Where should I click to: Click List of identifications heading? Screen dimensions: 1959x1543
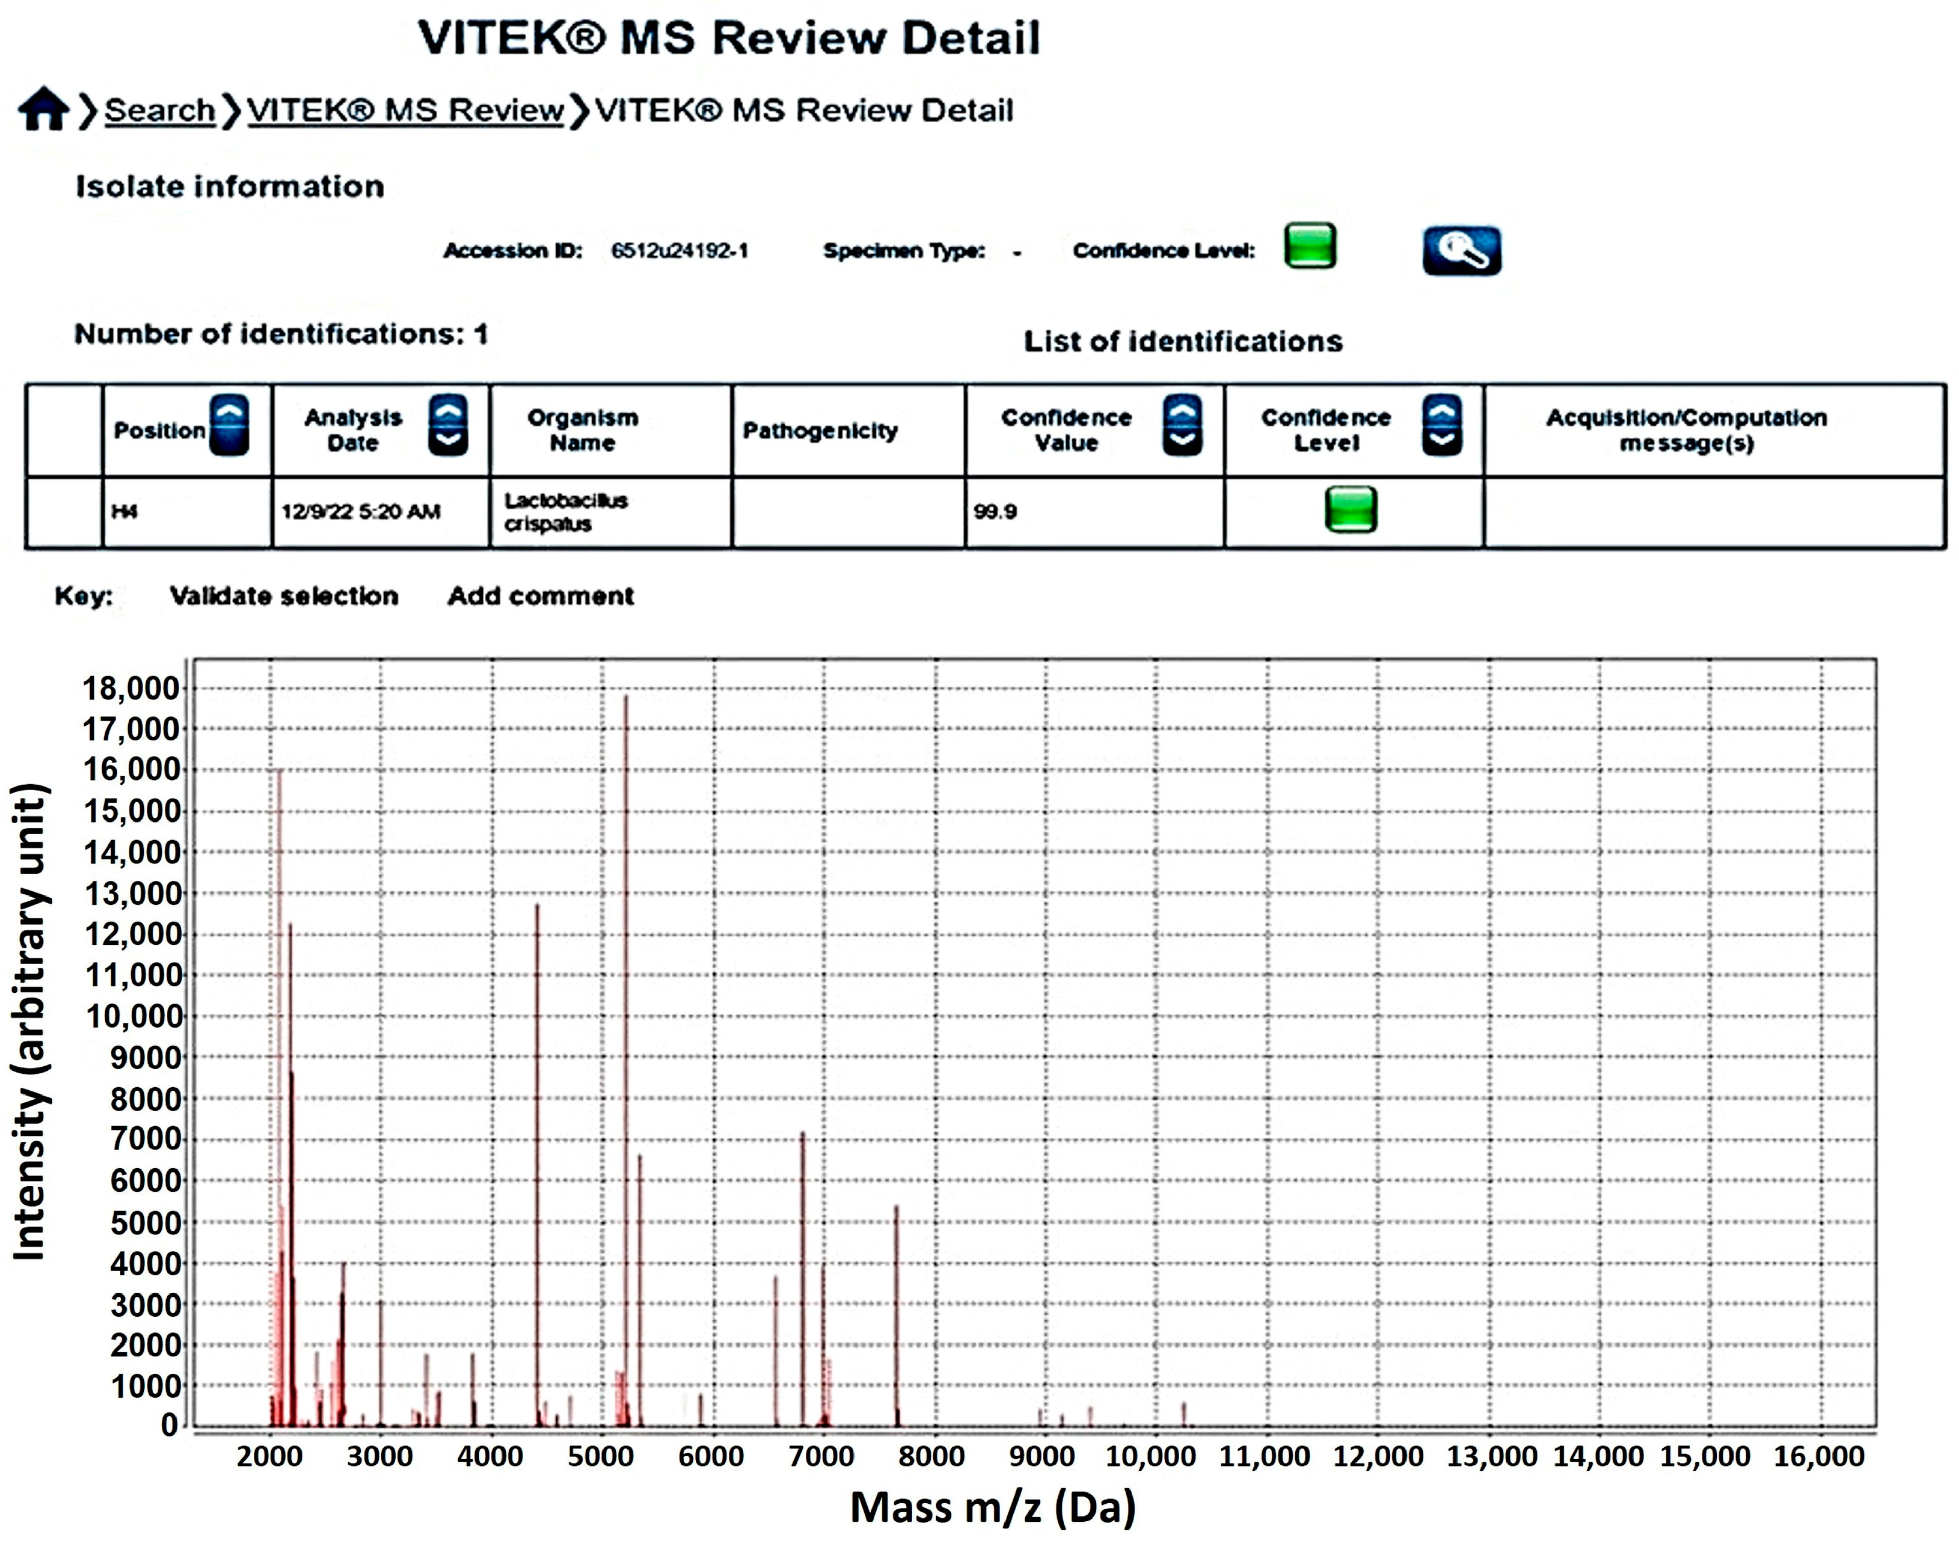[1183, 341]
